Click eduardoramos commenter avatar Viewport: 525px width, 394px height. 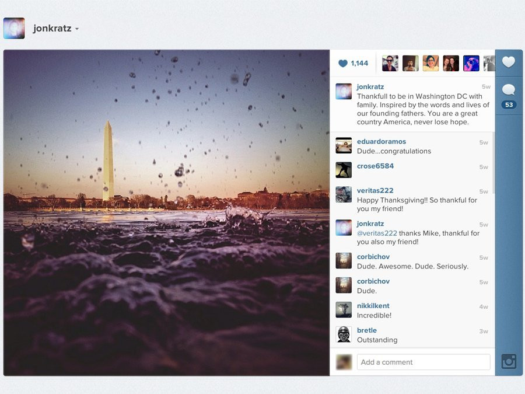(344, 145)
